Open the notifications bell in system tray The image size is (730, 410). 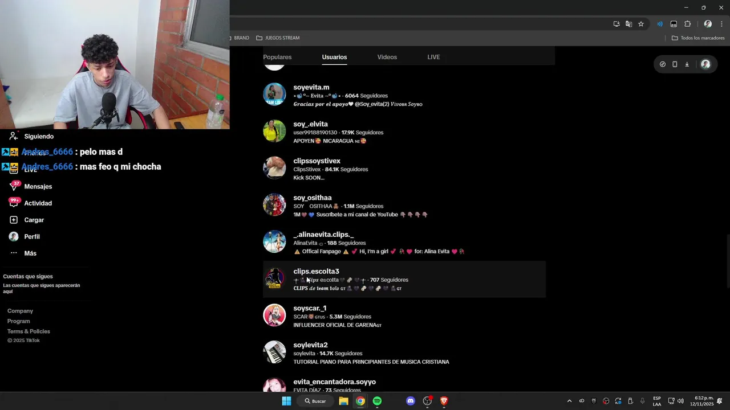[720, 401]
